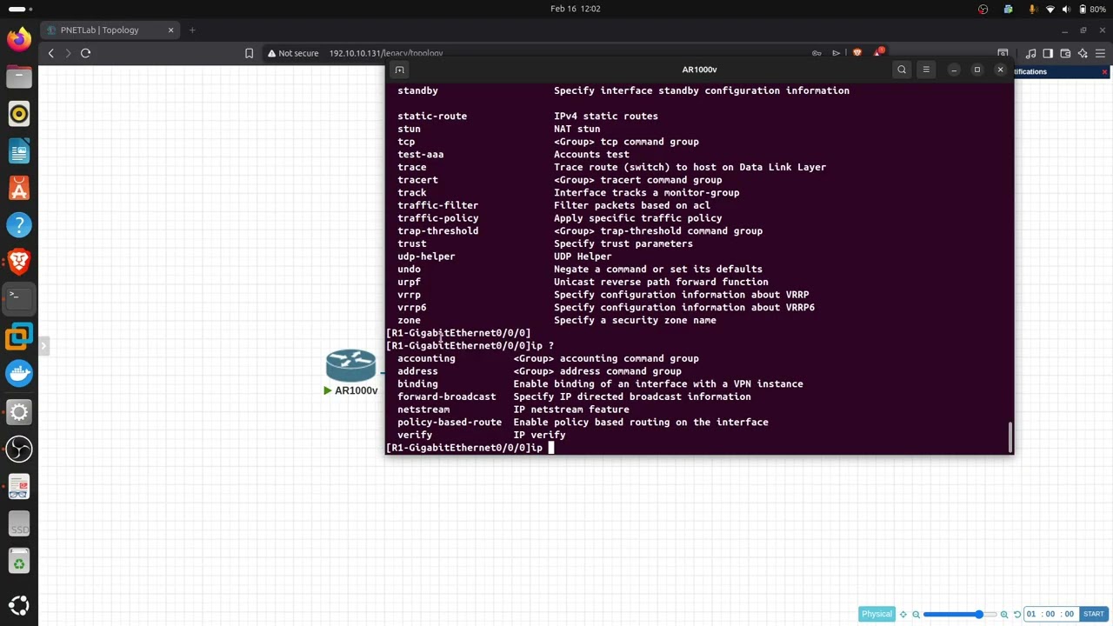Bookmark this page in the browser
1113x626 pixels.
(x=249, y=53)
